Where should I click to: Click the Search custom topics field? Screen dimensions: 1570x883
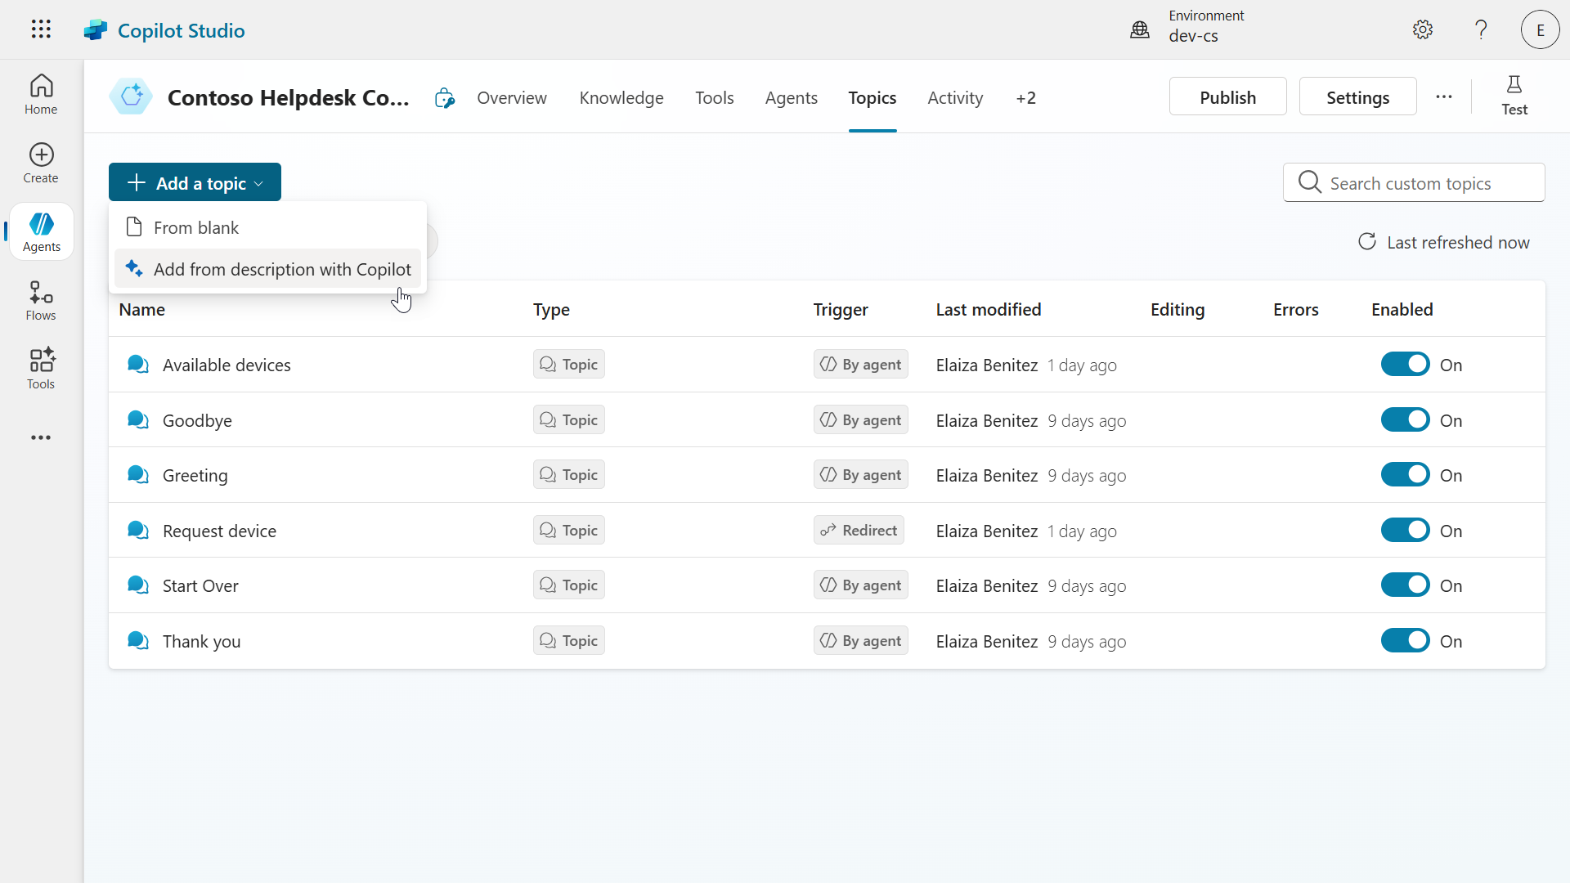pos(1423,183)
